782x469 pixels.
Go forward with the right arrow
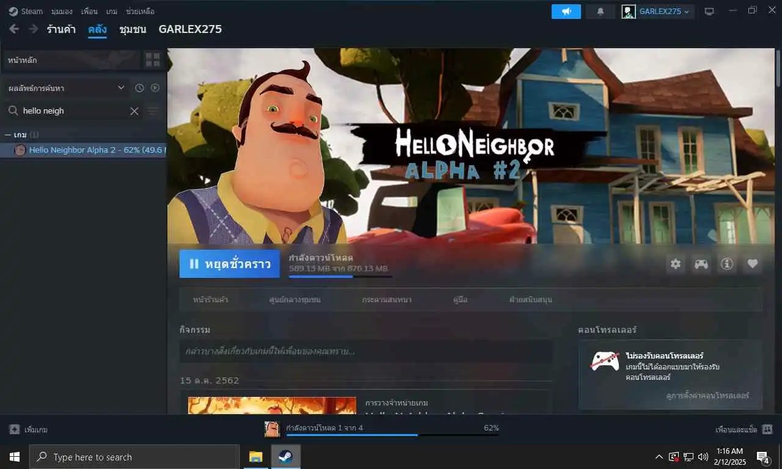click(33, 29)
